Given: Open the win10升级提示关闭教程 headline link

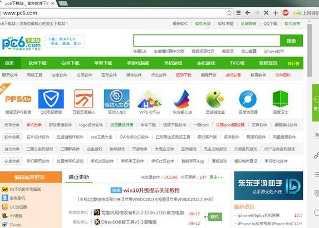Looking at the screenshot, I should coord(151,190).
